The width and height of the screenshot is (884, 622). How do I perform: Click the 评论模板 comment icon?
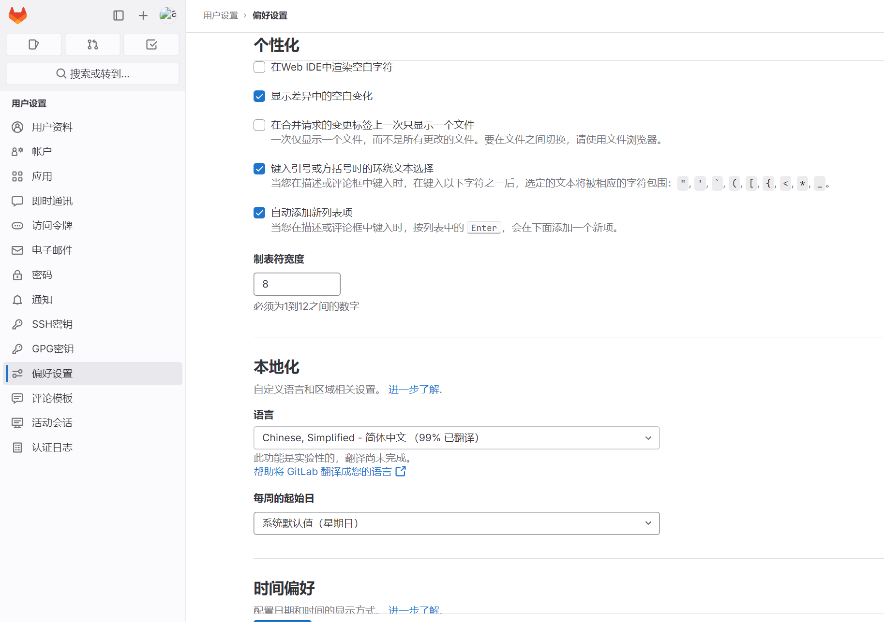17,398
